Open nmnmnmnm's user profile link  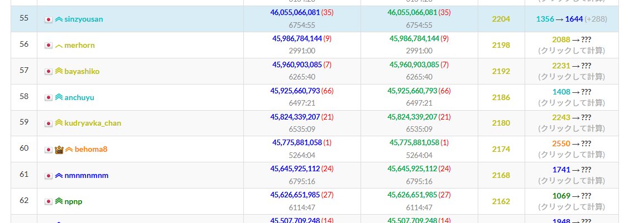[x=87, y=175]
